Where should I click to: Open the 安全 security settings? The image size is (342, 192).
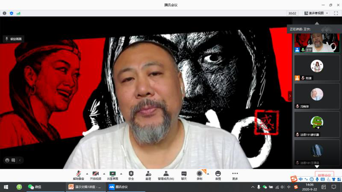click(131, 174)
